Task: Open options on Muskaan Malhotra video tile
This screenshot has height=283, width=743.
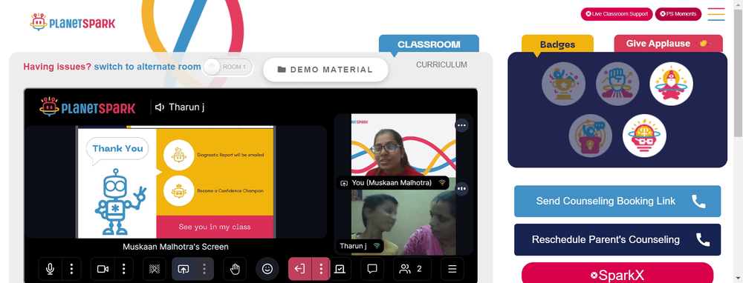Action: (461, 125)
